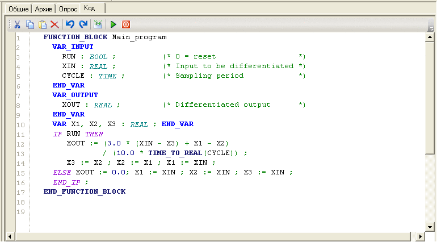Image resolution: width=437 pixels, height=242 pixels.
Task: Click the IF keyword on line 11
Action: pyautogui.click(x=57, y=134)
